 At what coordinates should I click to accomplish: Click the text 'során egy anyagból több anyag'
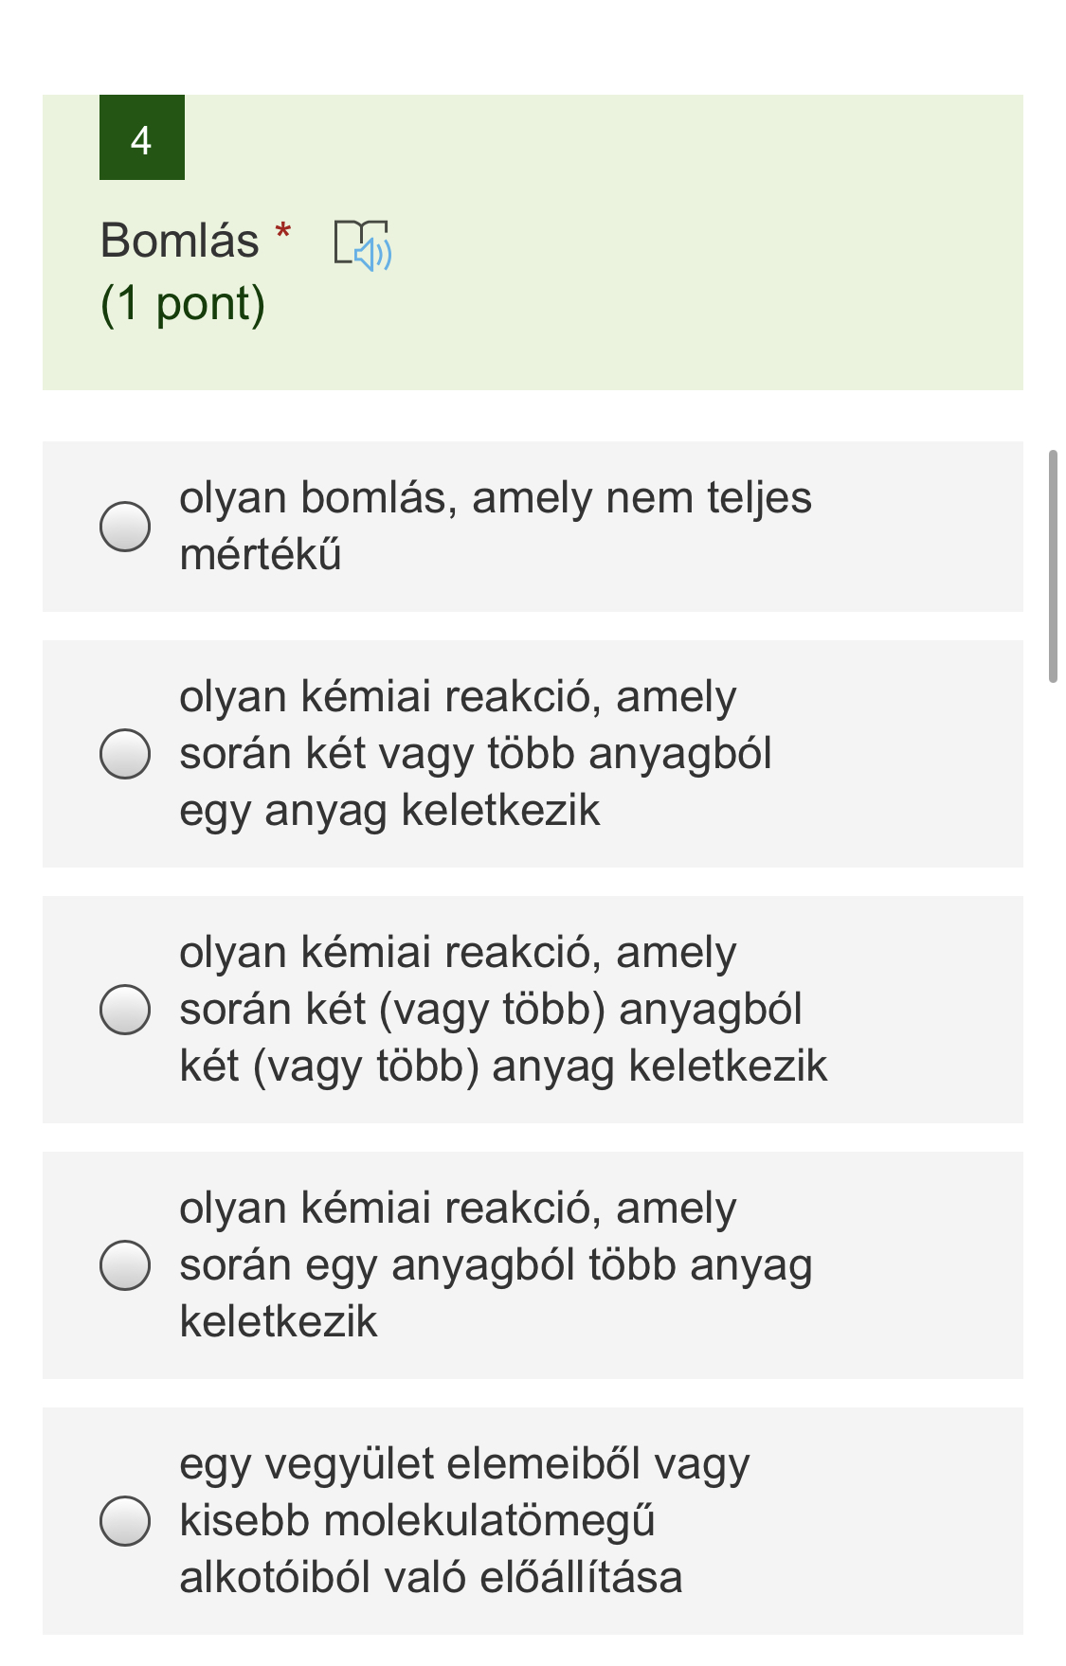[x=496, y=1265]
